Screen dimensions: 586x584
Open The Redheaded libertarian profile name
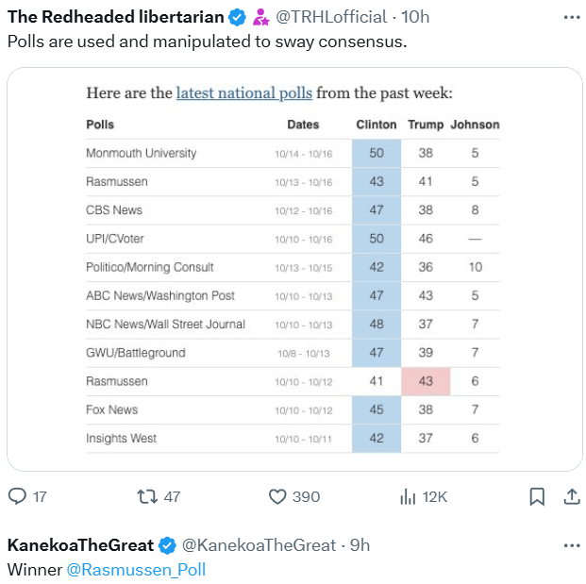click(x=115, y=17)
